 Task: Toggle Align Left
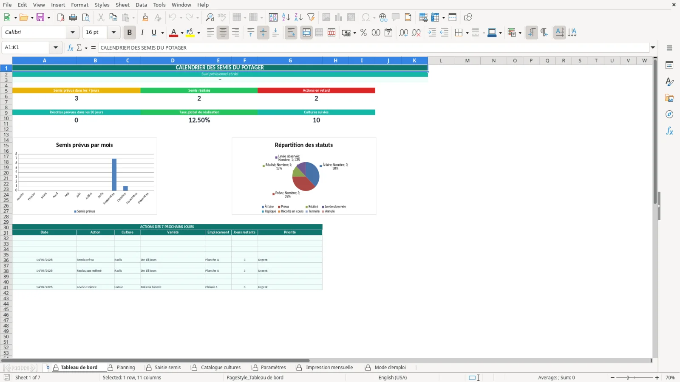[x=210, y=33]
